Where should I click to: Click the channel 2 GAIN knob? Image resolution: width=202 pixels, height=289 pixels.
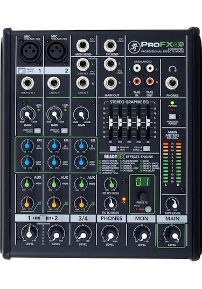54,115
